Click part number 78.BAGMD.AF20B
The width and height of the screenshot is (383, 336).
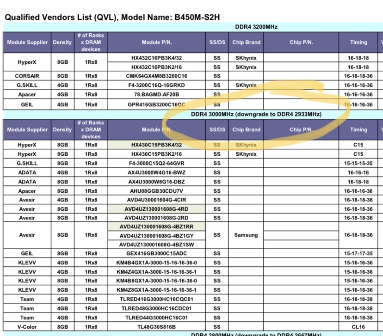pos(156,94)
